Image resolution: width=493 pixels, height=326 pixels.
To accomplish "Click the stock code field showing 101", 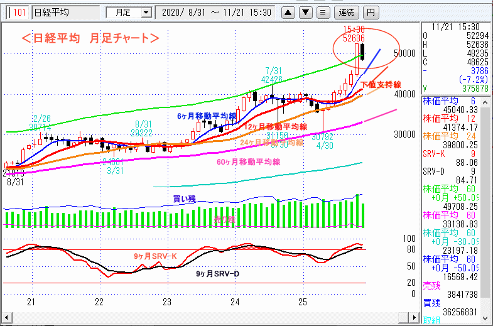I will point(19,12).
